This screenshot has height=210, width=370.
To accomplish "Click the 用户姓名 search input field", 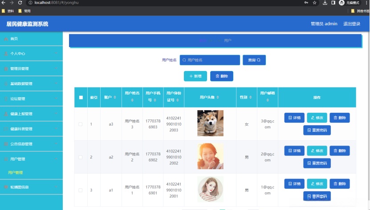I will [210, 60].
